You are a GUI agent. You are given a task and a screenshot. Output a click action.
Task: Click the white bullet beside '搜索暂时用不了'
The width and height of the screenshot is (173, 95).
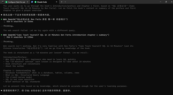click(x=2, y=91)
